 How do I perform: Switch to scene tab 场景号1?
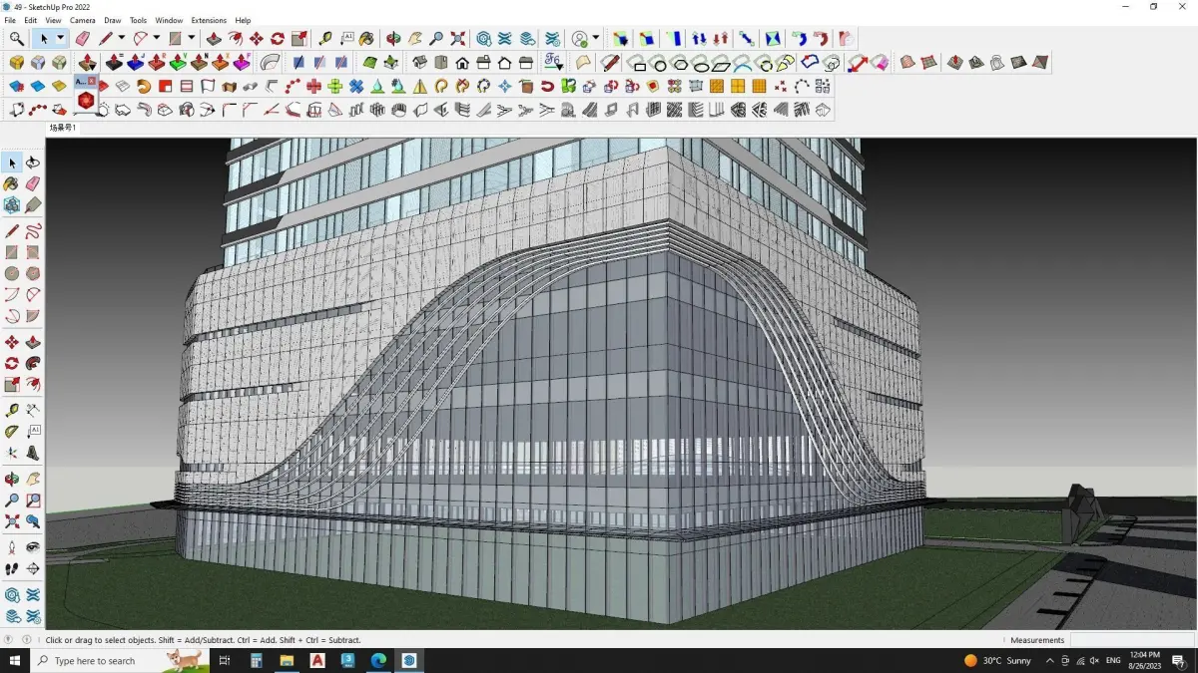pos(63,128)
